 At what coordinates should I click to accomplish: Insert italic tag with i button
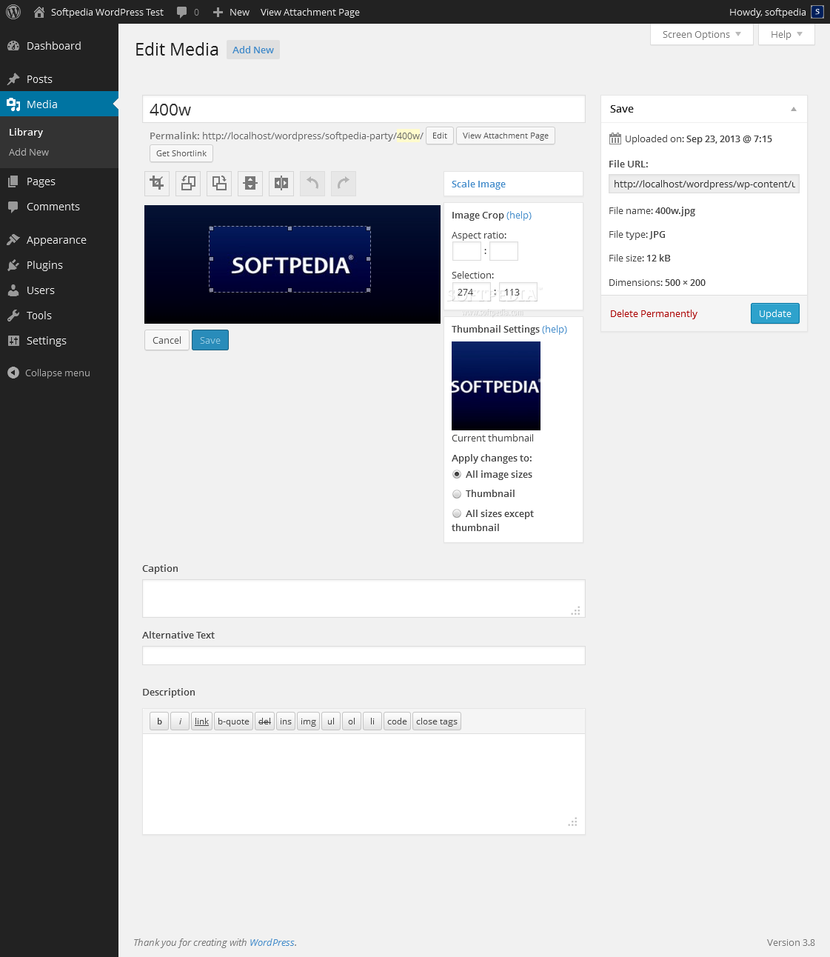(180, 721)
